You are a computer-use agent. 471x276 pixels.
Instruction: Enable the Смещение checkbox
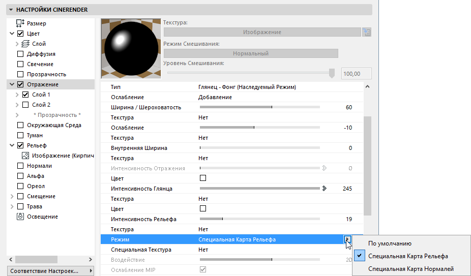(20, 196)
